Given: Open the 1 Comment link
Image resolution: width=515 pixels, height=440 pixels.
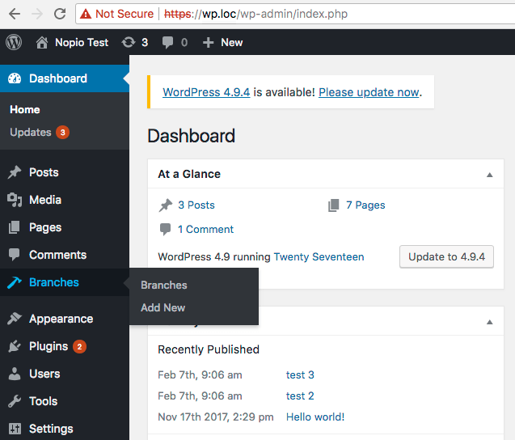Looking at the screenshot, I should (205, 229).
